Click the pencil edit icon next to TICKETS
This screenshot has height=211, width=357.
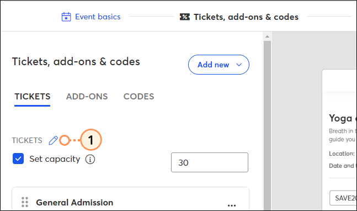point(54,140)
